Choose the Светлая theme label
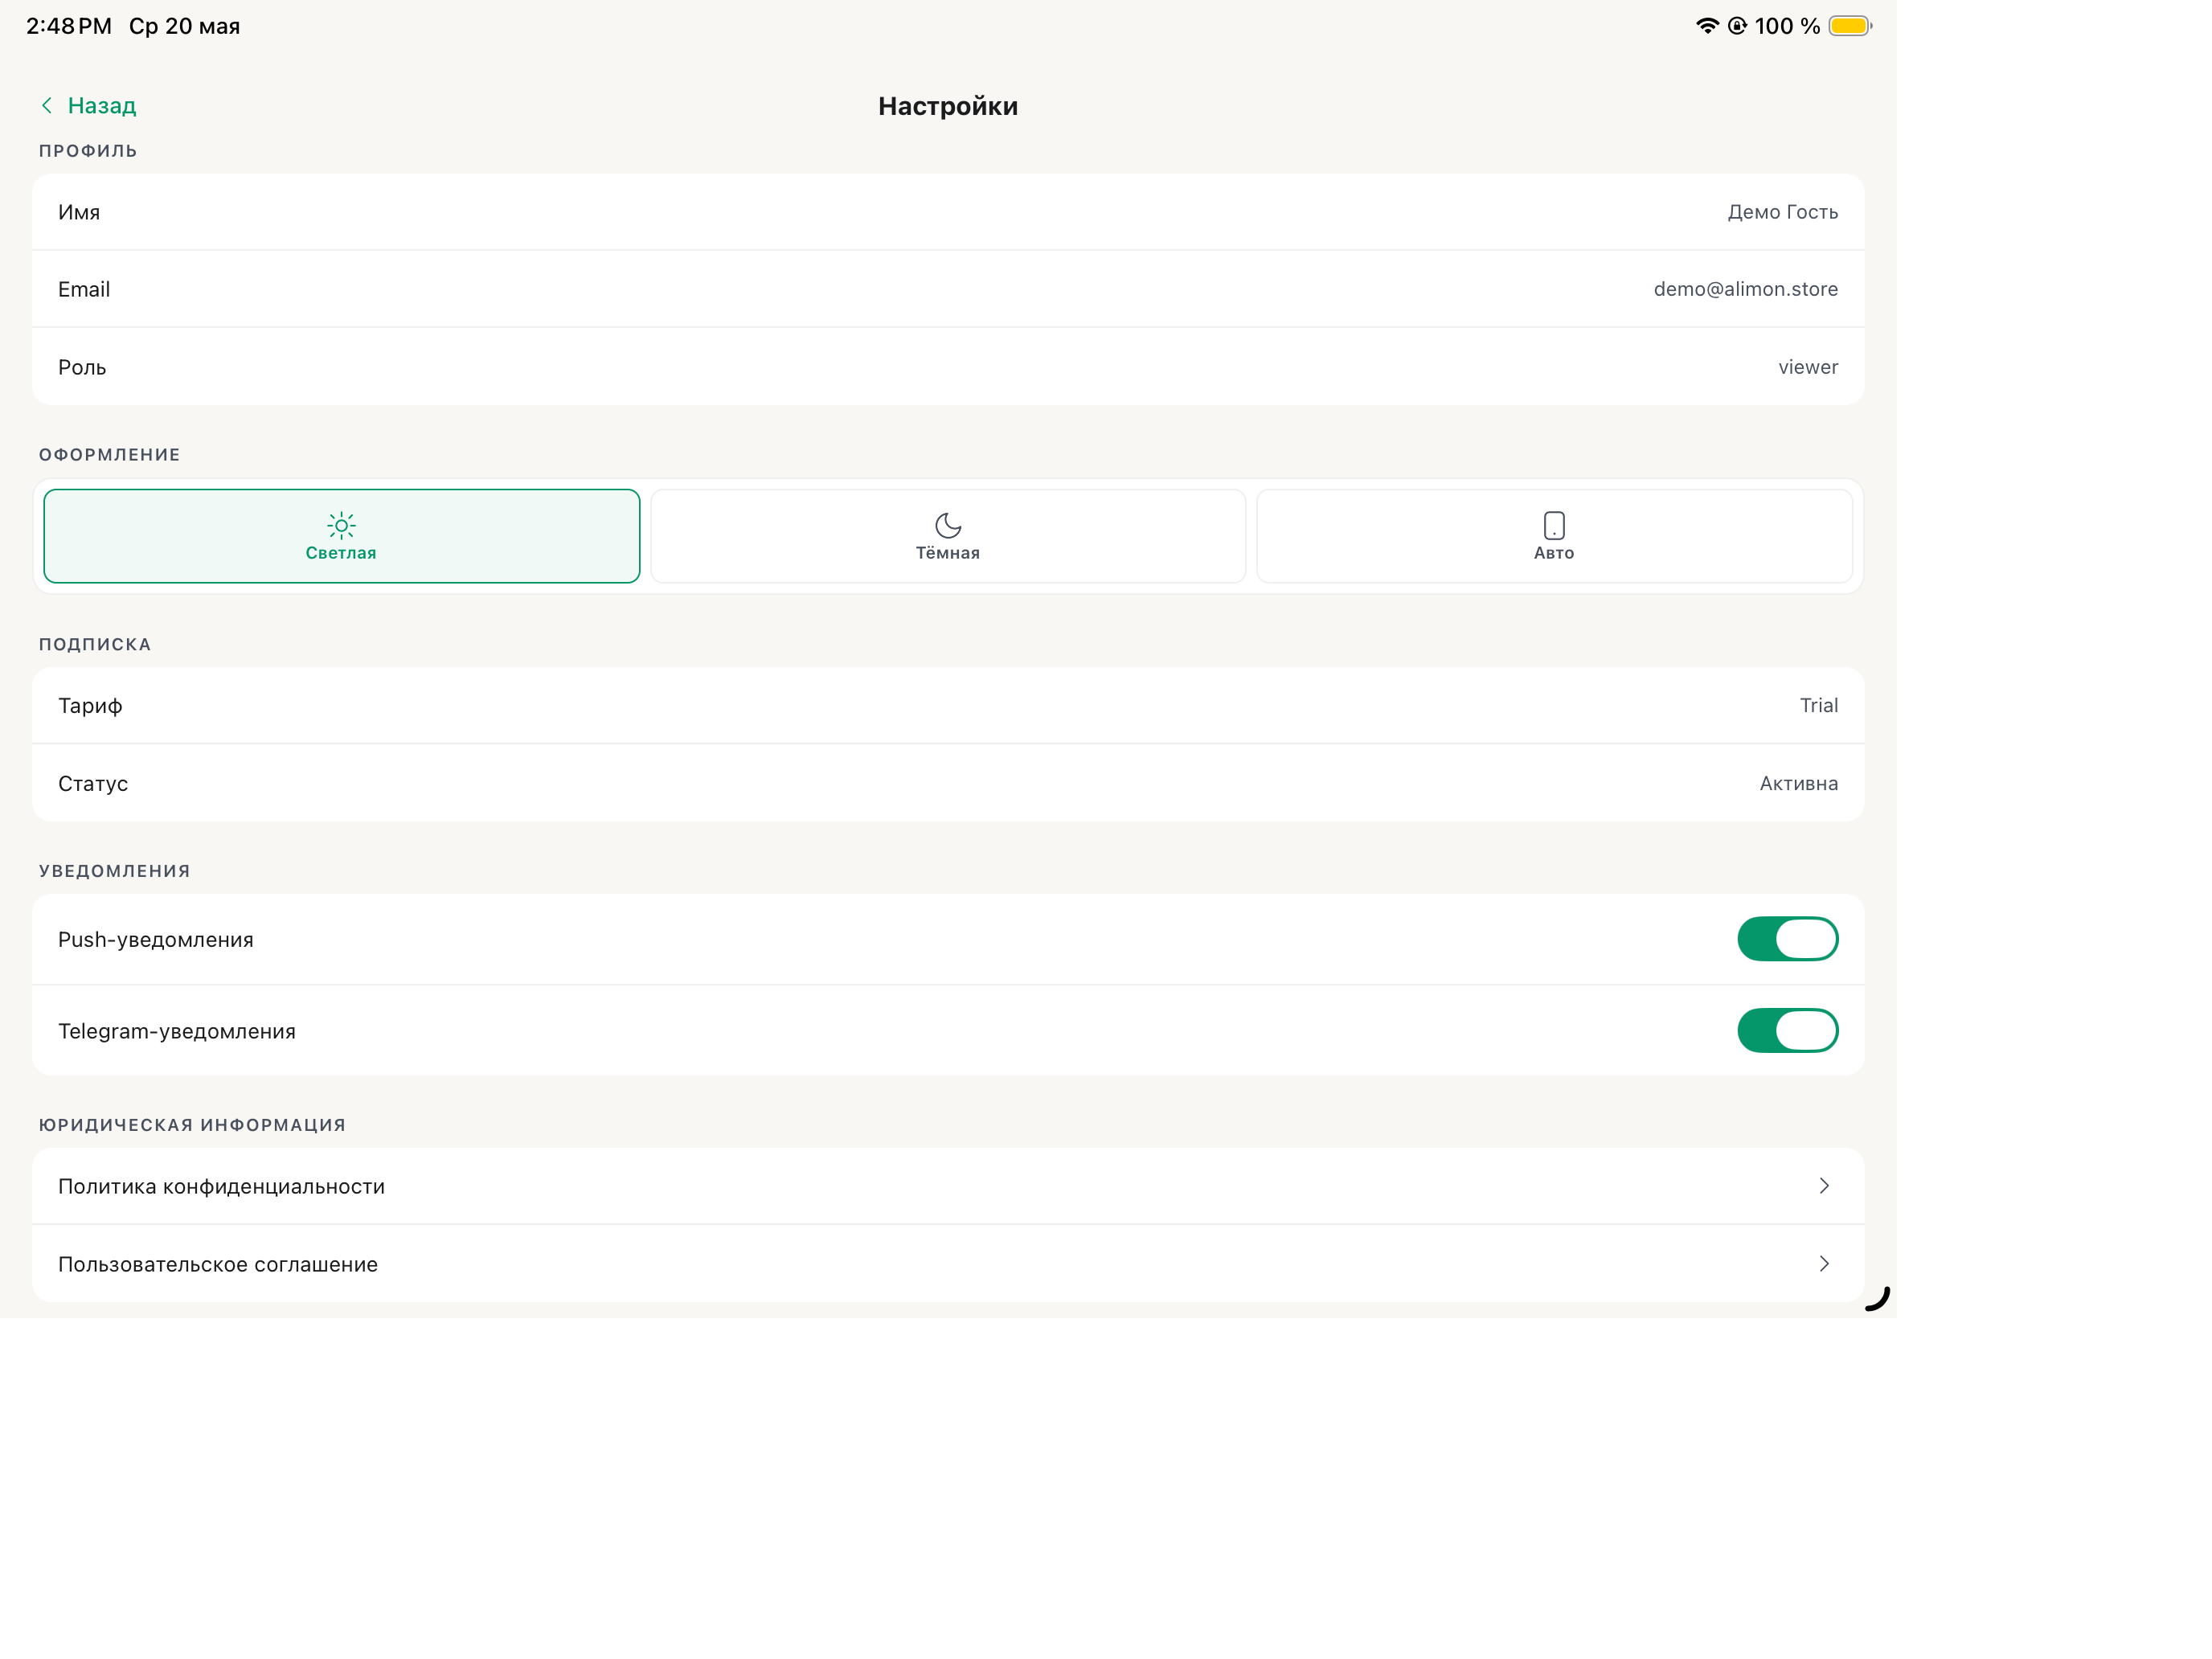The width and height of the screenshot is (2212, 1659). (x=341, y=553)
